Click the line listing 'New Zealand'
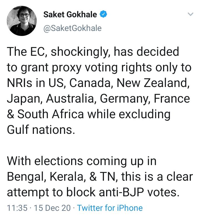Viewport: 200px width, 220px height. (x=99, y=84)
